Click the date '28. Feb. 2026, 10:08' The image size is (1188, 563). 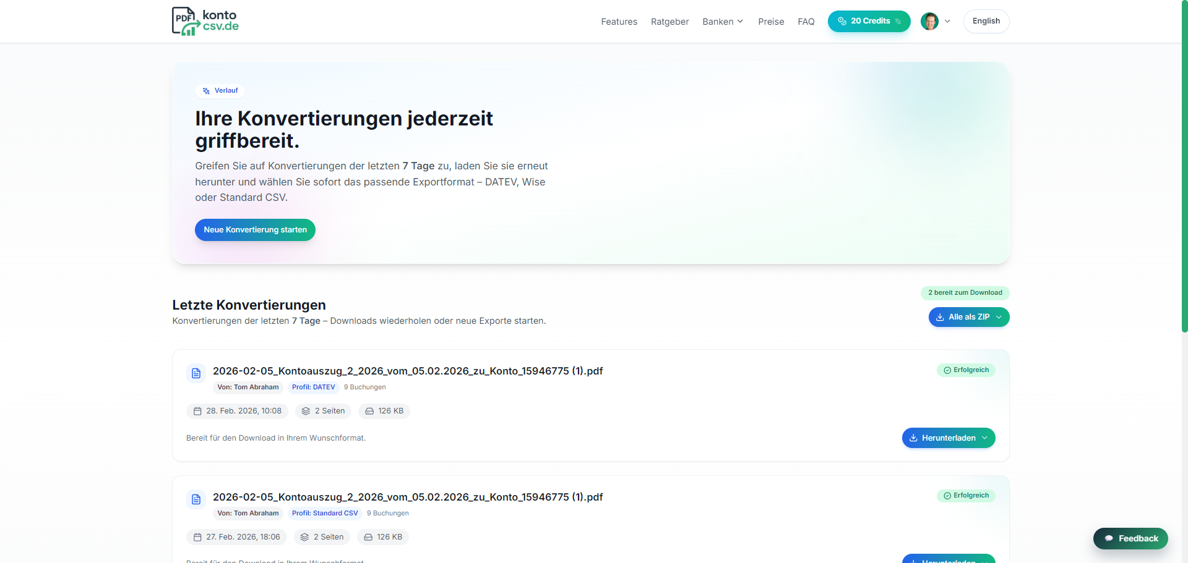[244, 411]
